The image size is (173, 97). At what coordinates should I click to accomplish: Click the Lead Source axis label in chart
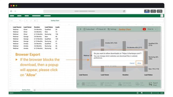83,75
